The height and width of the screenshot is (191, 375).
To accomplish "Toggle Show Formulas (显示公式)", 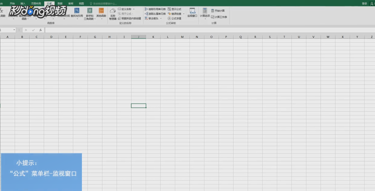I will [x=174, y=9].
